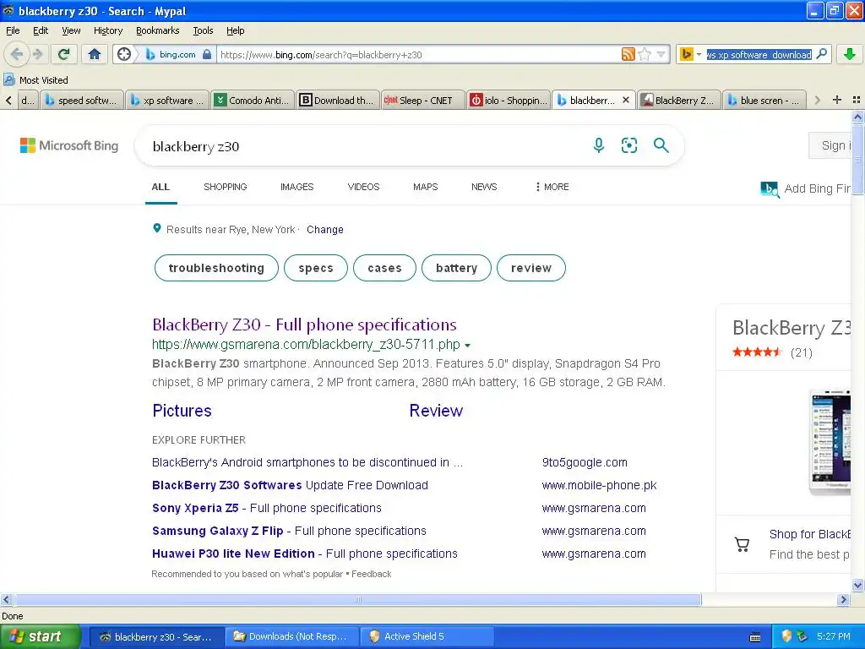Image resolution: width=865 pixels, height=649 pixels.
Task: Switch to the iolo Shopping tab
Action: pyautogui.click(x=509, y=101)
